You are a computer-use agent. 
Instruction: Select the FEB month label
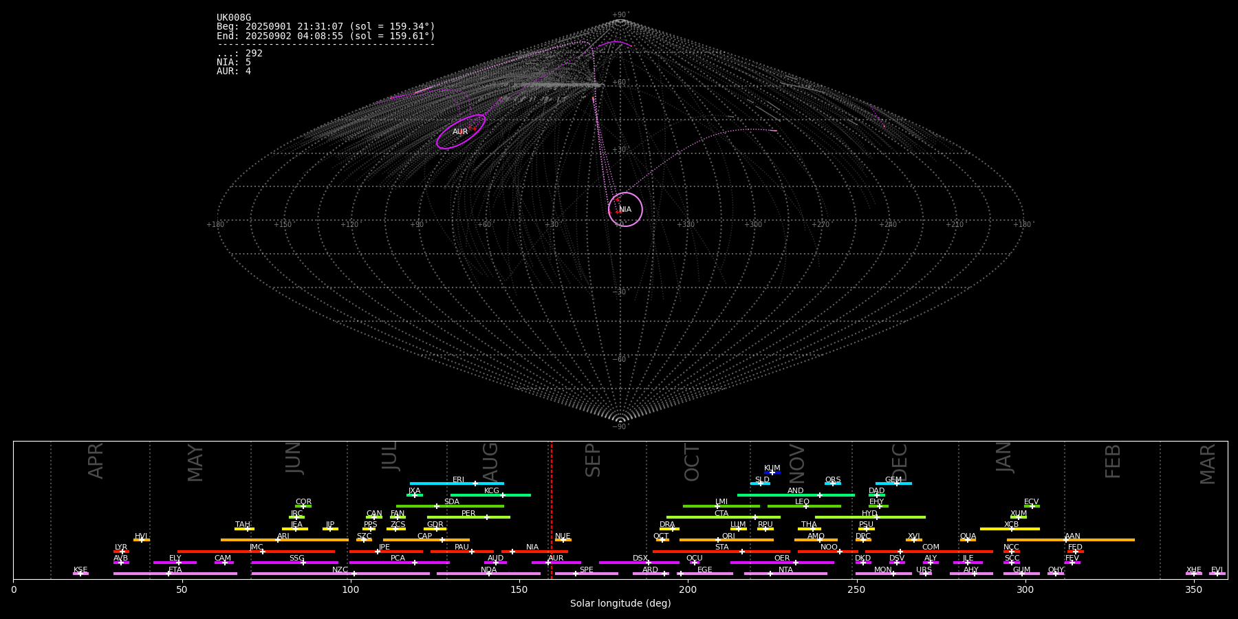[1113, 461]
